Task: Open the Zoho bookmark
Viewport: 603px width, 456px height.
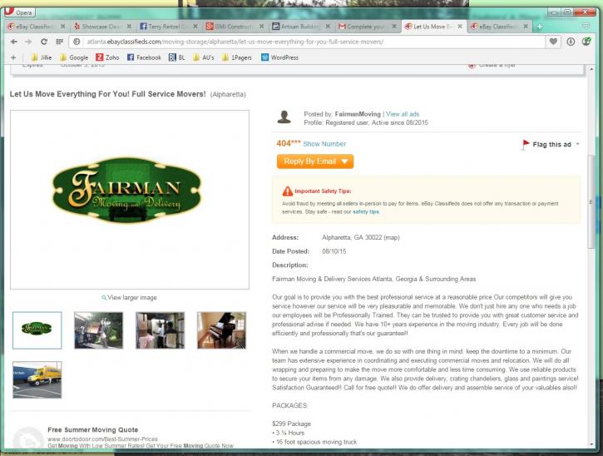Action: tap(107, 57)
